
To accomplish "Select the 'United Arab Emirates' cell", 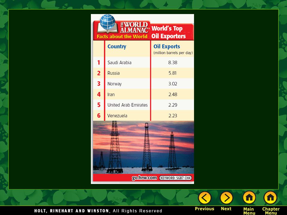I will tap(127, 105).
